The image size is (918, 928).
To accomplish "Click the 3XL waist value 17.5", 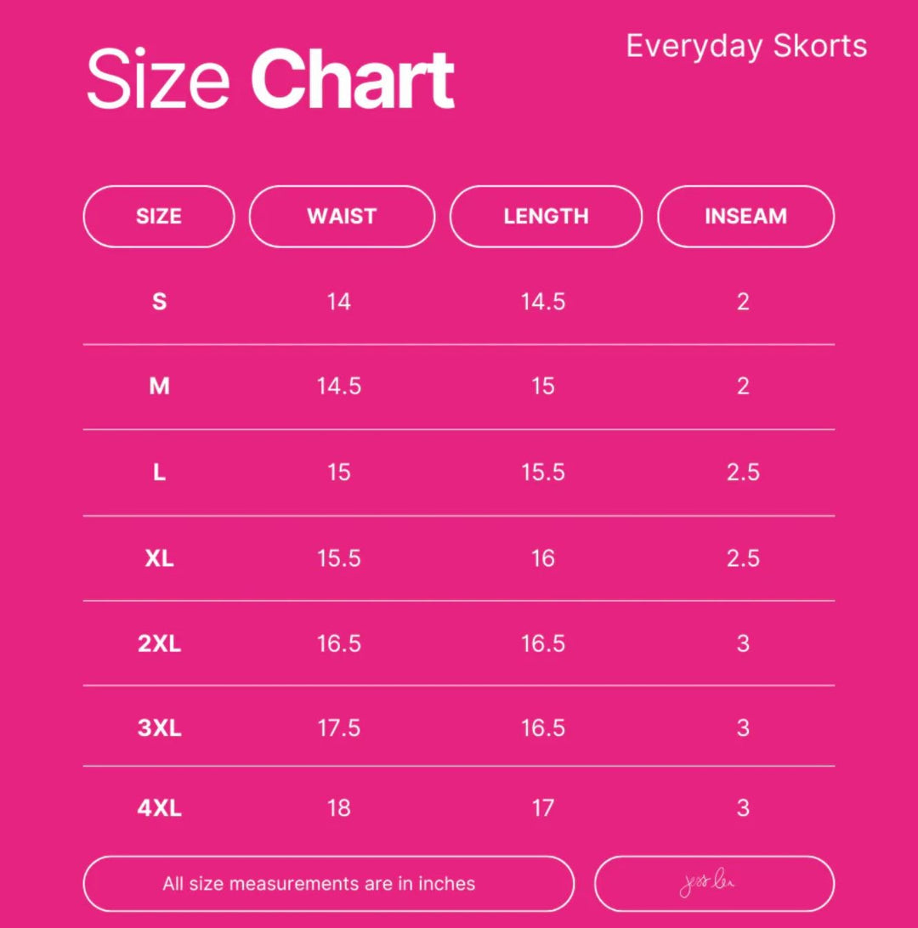I will click(x=339, y=728).
